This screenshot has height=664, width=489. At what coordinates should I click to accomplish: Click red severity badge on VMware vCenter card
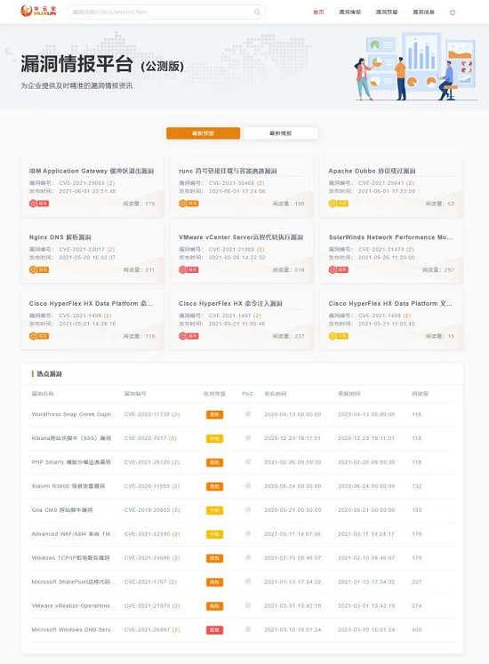[x=188, y=269]
